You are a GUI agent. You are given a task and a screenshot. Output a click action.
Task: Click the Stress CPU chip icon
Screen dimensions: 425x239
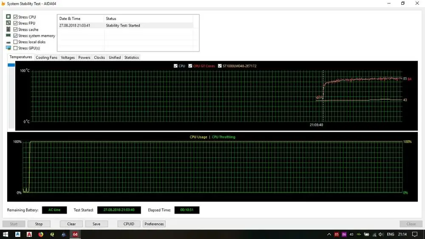click(8, 17)
